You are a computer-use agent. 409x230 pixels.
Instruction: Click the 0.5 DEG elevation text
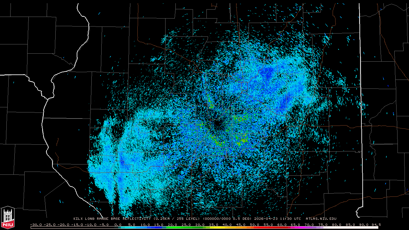[x=241, y=219]
